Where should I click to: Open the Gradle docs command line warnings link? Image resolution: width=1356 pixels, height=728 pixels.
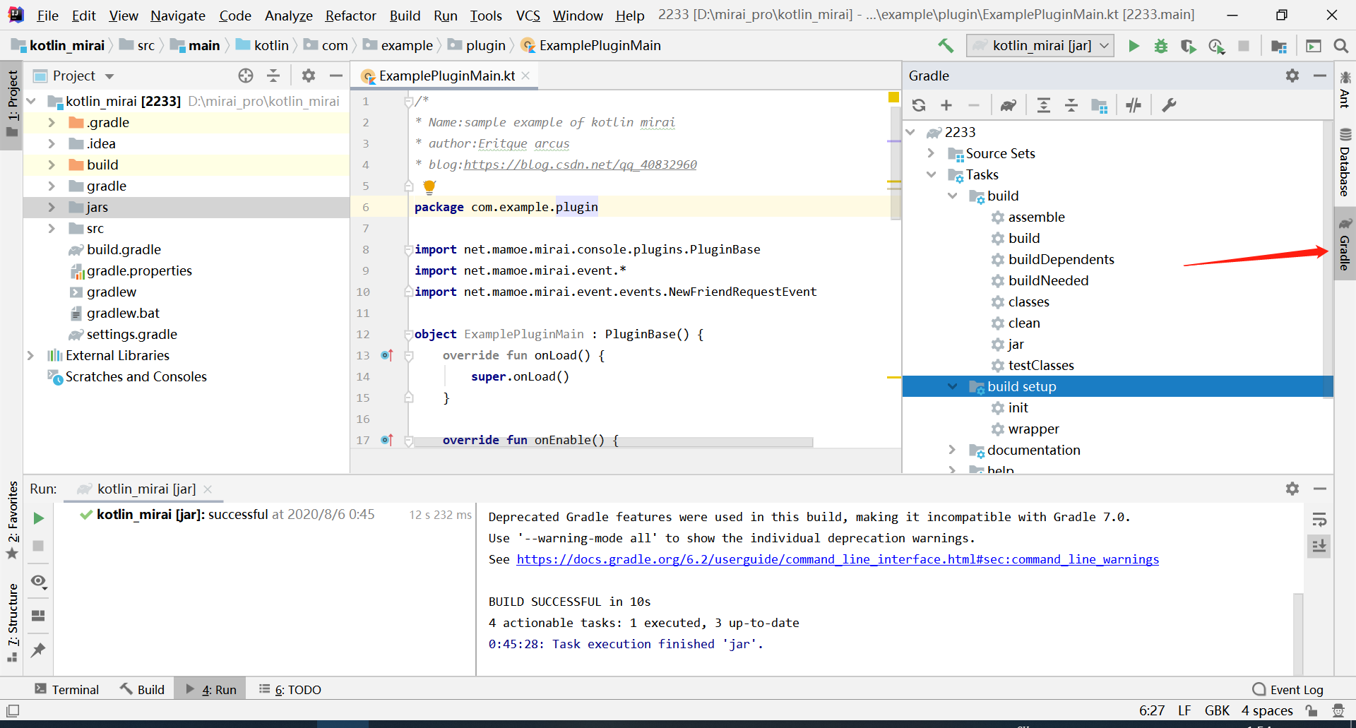pyautogui.click(x=838, y=559)
